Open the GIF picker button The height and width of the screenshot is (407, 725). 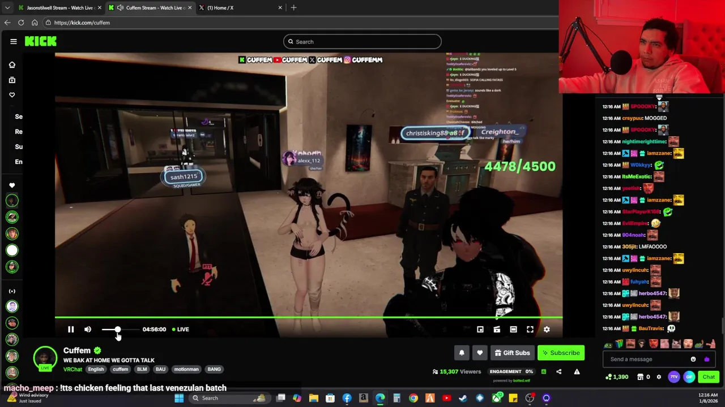pyautogui.click(x=689, y=376)
